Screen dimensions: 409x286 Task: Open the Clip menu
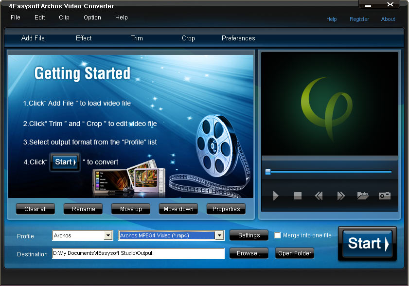tap(64, 18)
